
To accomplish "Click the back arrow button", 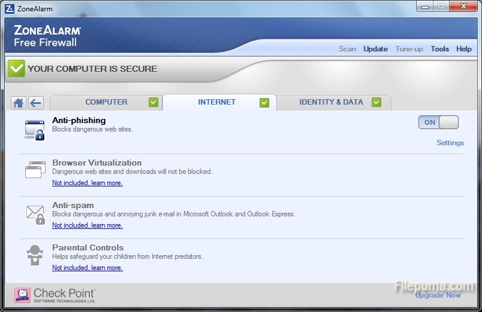I will pos(35,103).
